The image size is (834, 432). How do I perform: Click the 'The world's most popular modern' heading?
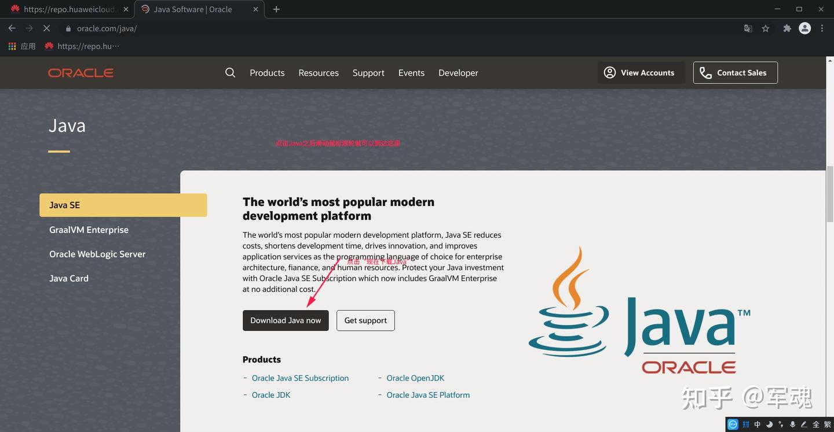point(338,209)
